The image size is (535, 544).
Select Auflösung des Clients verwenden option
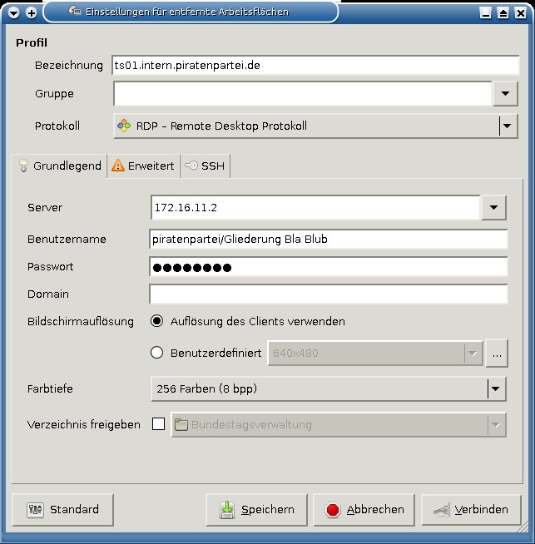pos(157,321)
